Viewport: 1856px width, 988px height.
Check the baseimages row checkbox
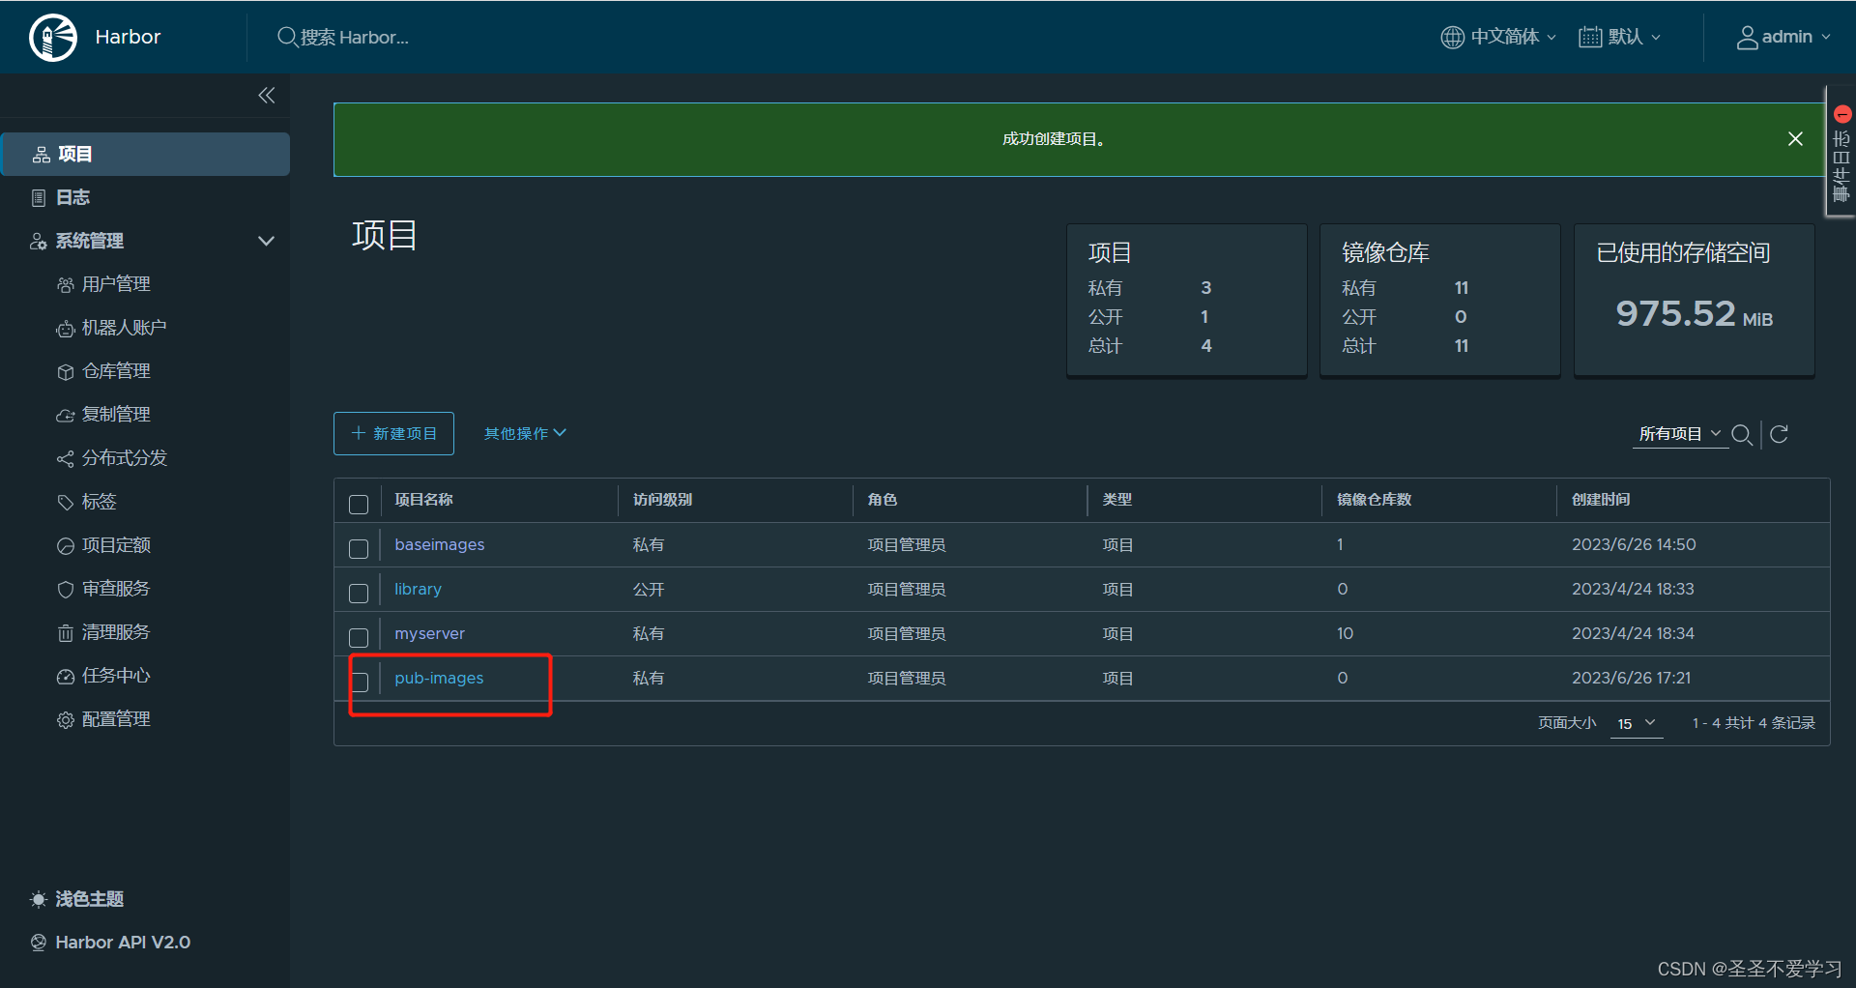pos(359,548)
